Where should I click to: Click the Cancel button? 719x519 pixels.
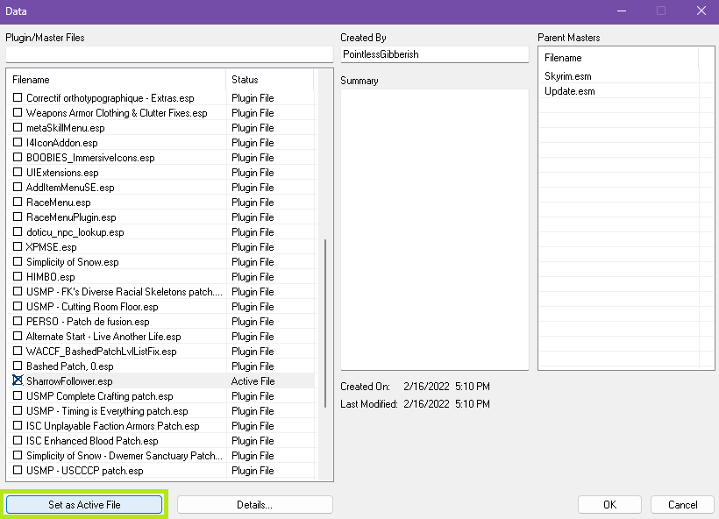682,505
